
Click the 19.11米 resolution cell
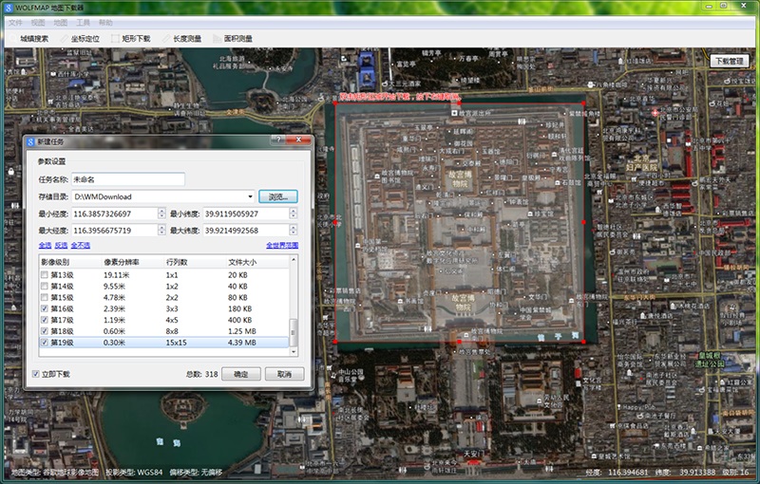tap(116, 275)
